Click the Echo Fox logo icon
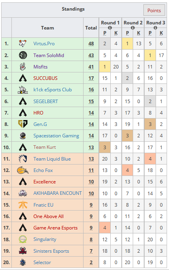The height and width of the screenshot is (270, 169). coord(23,170)
